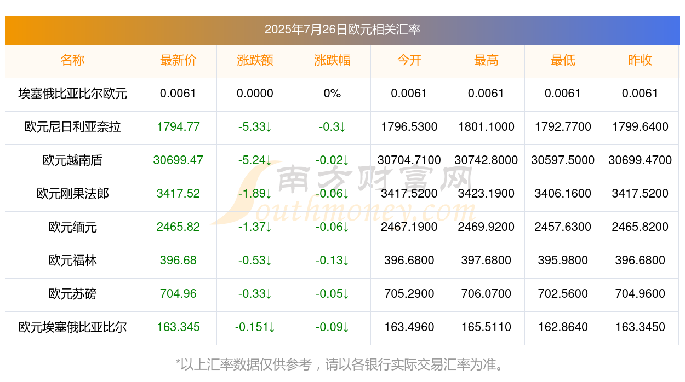The width and height of the screenshot is (685, 382).
Task: Select previous close 1799.6400
Action: [x=640, y=127]
